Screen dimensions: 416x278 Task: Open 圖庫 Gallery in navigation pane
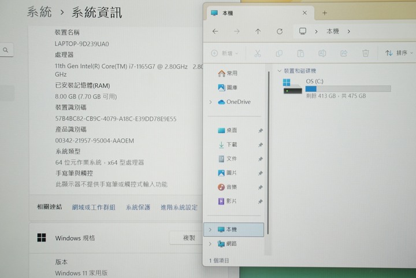click(228, 87)
